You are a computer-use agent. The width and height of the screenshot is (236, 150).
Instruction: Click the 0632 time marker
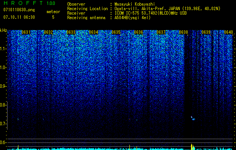[48, 32]
